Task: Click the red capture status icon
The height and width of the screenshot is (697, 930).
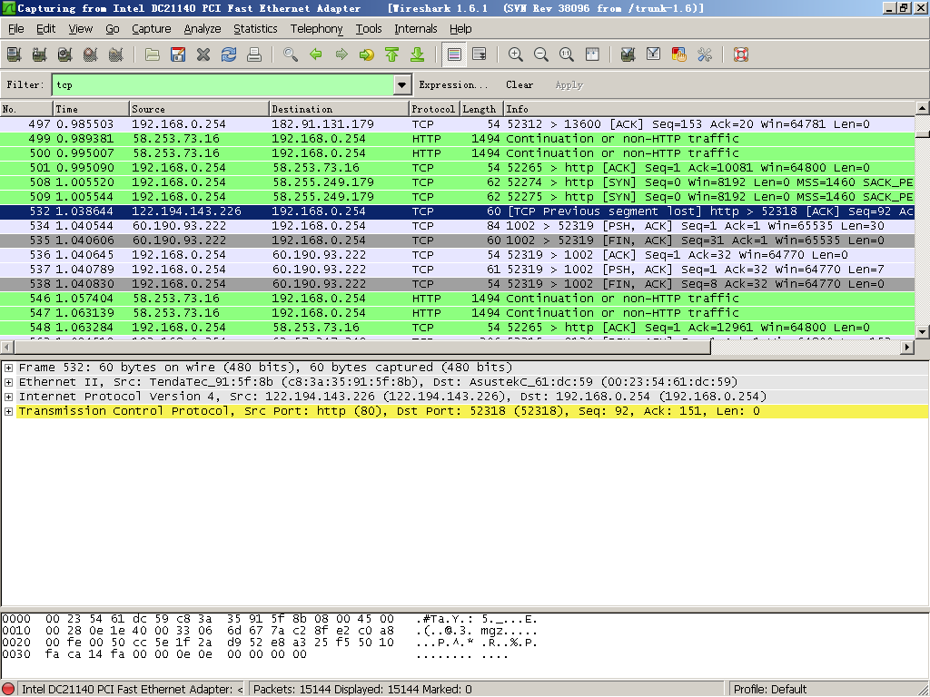Action: [x=7, y=689]
